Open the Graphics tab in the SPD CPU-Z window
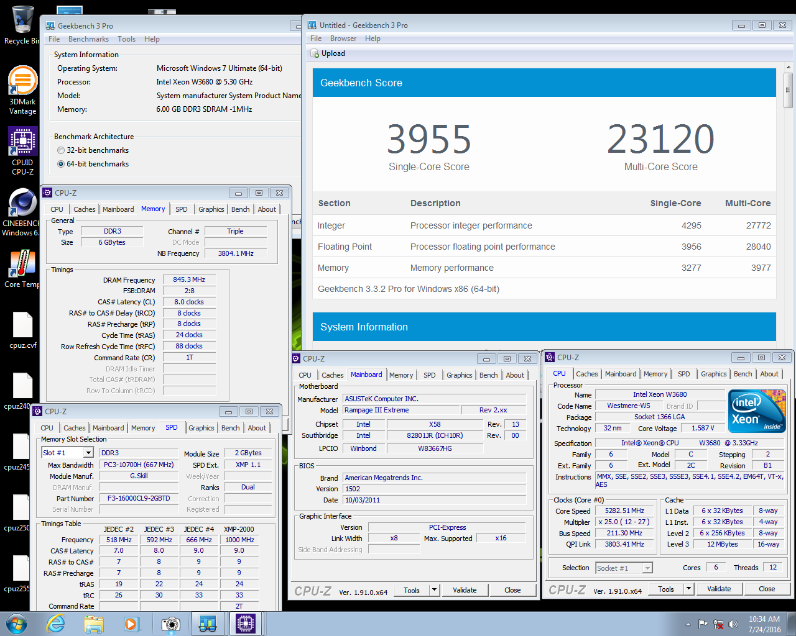Viewport: 796px width, 636px height. (201, 428)
